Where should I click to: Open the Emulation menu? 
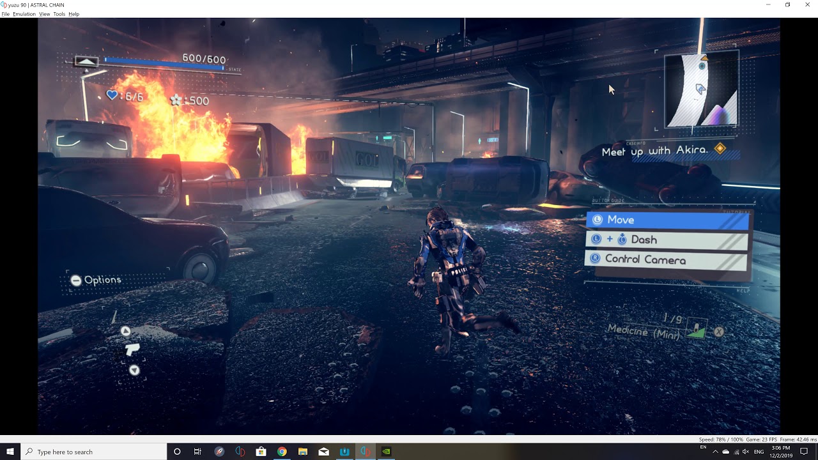coord(24,14)
